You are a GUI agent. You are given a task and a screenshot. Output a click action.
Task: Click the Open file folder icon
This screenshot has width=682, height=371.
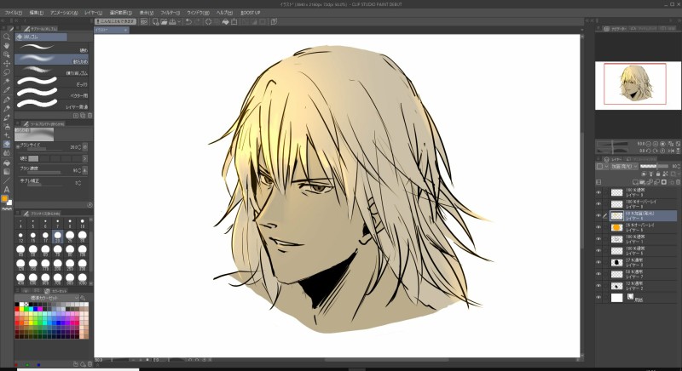point(164,21)
